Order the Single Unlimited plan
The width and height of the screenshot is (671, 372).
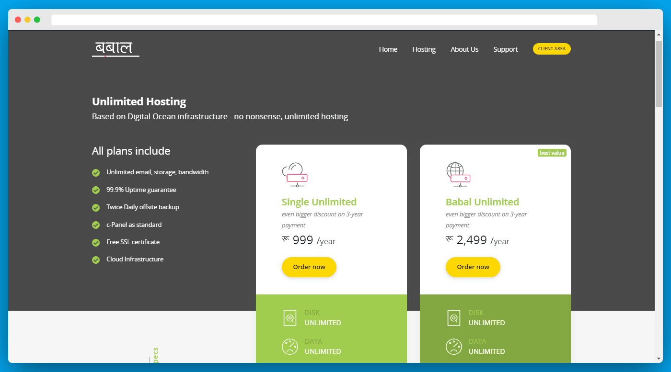point(309,267)
